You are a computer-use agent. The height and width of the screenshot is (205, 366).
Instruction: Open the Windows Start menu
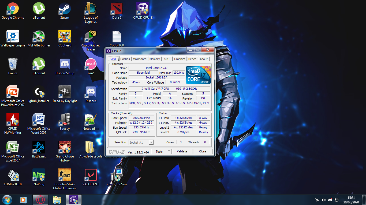coord(7,200)
